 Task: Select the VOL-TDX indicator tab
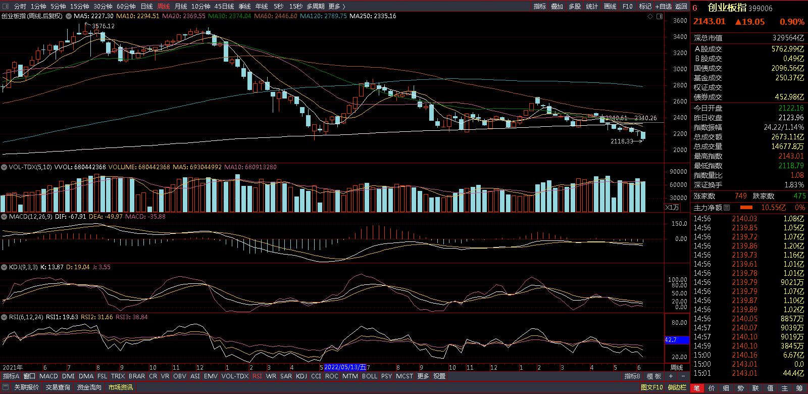[235, 376]
